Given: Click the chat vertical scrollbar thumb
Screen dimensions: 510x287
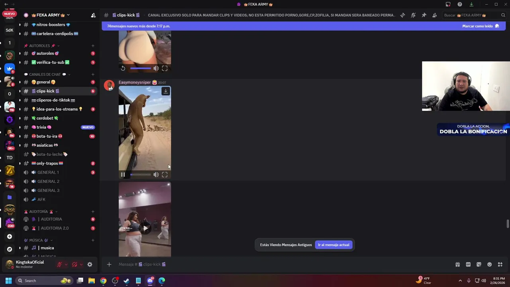Looking at the screenshot, I should (x=508, y=224).
